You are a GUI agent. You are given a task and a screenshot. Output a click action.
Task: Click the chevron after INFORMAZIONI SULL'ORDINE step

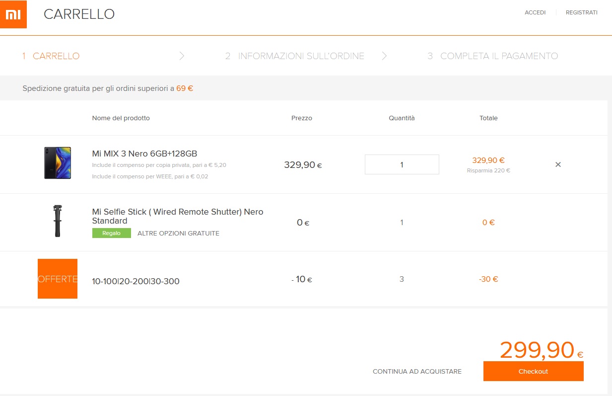click(384, 56)
